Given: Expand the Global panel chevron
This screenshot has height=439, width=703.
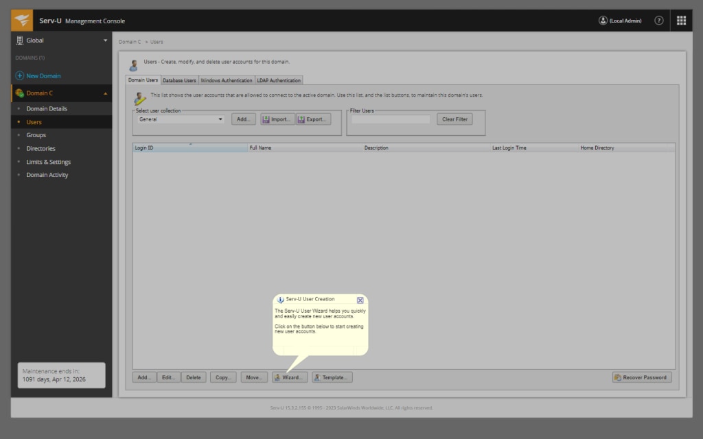Looking at the screenshot, I should (x=105, y=40).
